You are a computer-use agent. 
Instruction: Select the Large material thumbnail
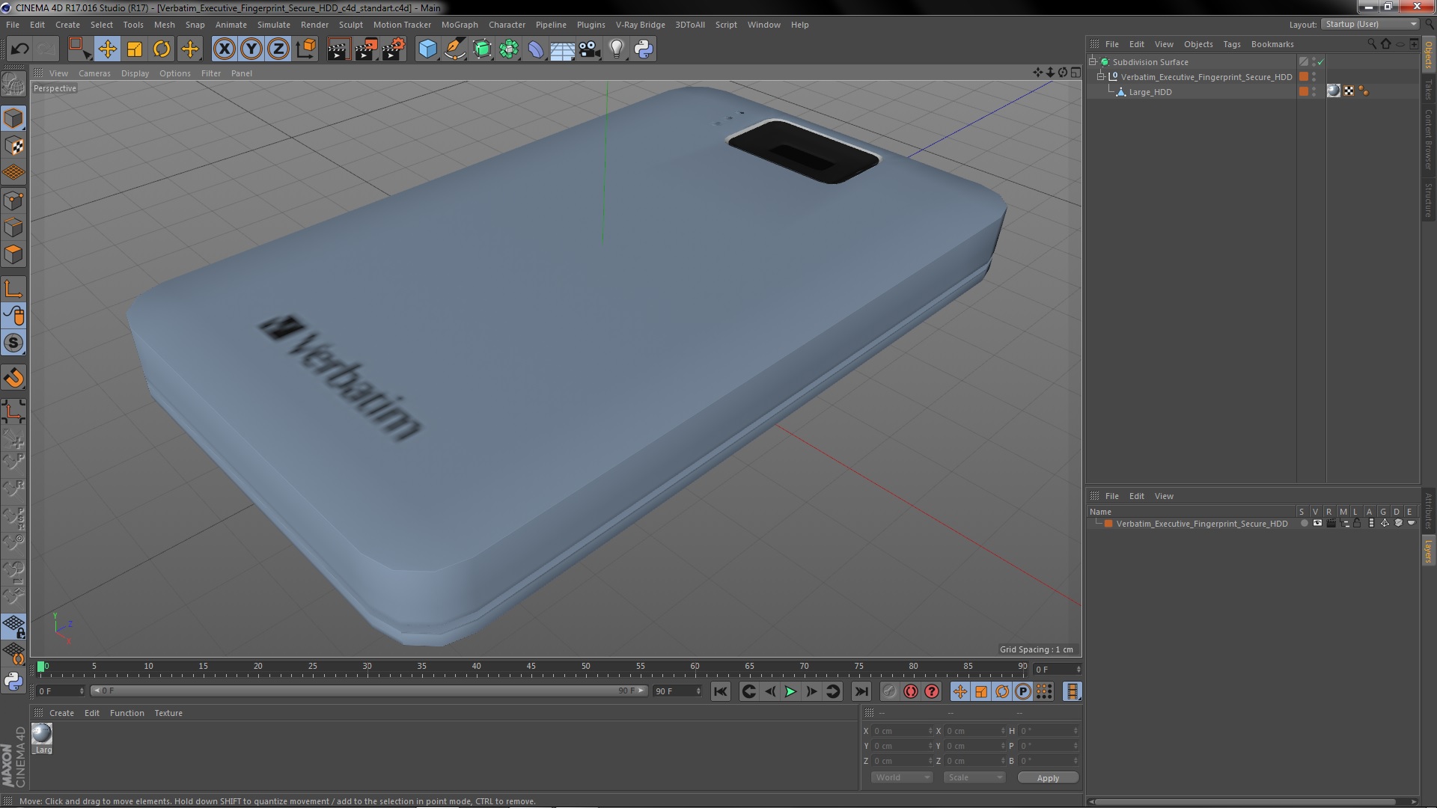click(42, 734)
